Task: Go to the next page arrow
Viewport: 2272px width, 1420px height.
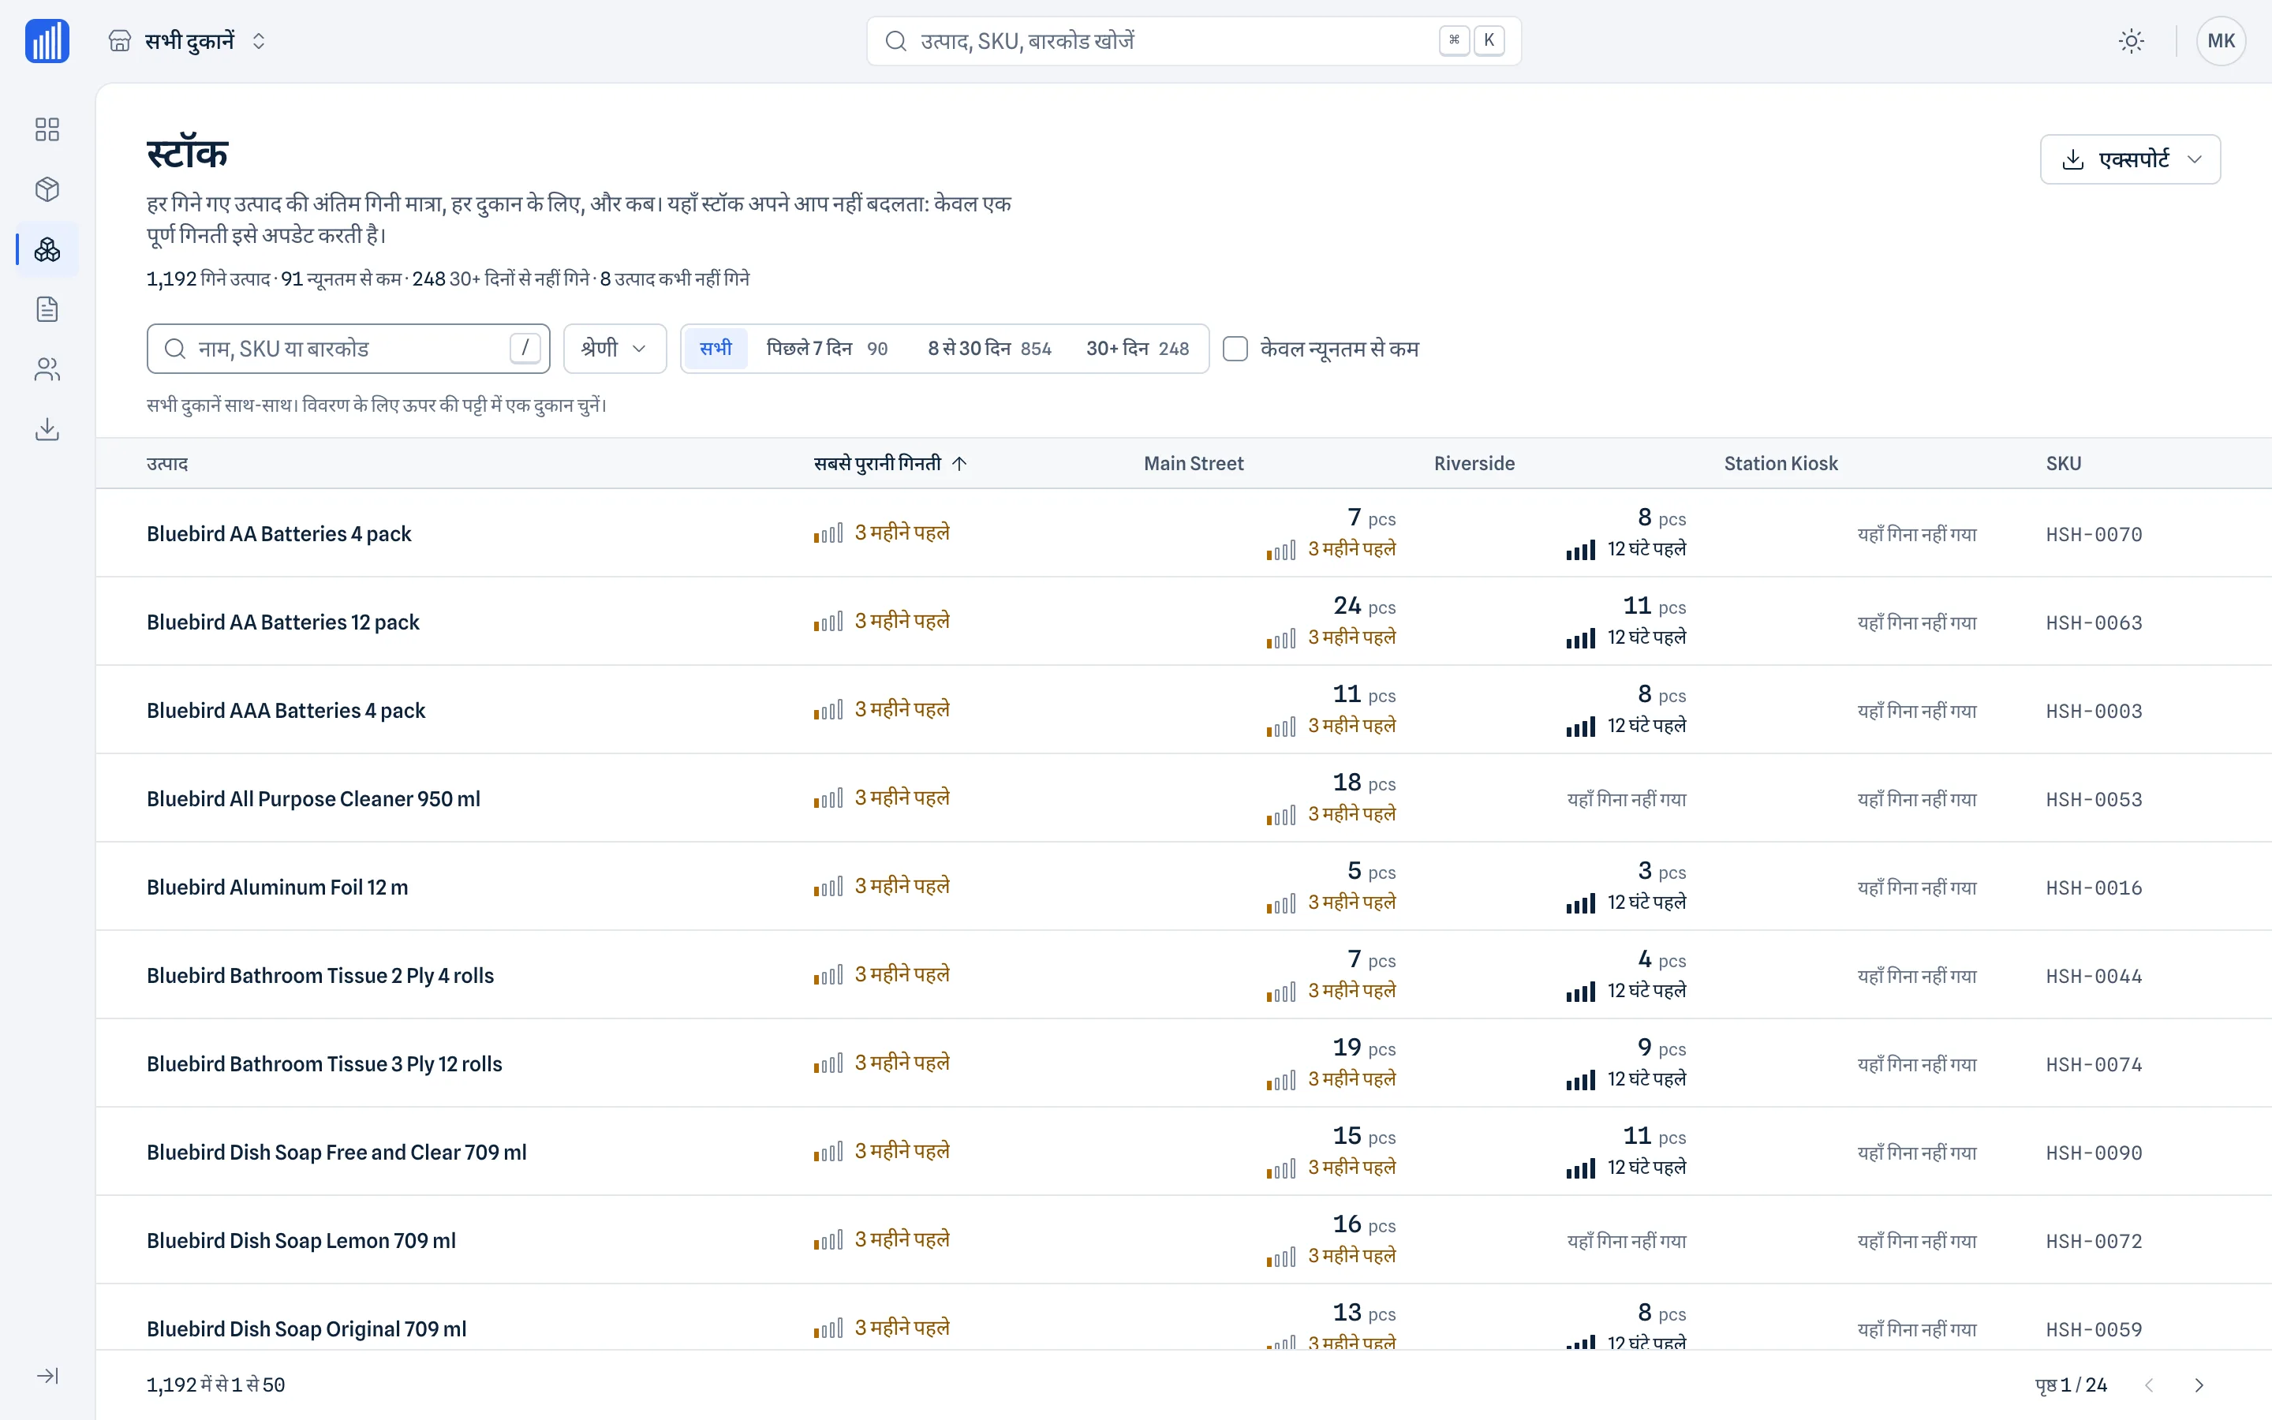Action: (2199, 1385)
